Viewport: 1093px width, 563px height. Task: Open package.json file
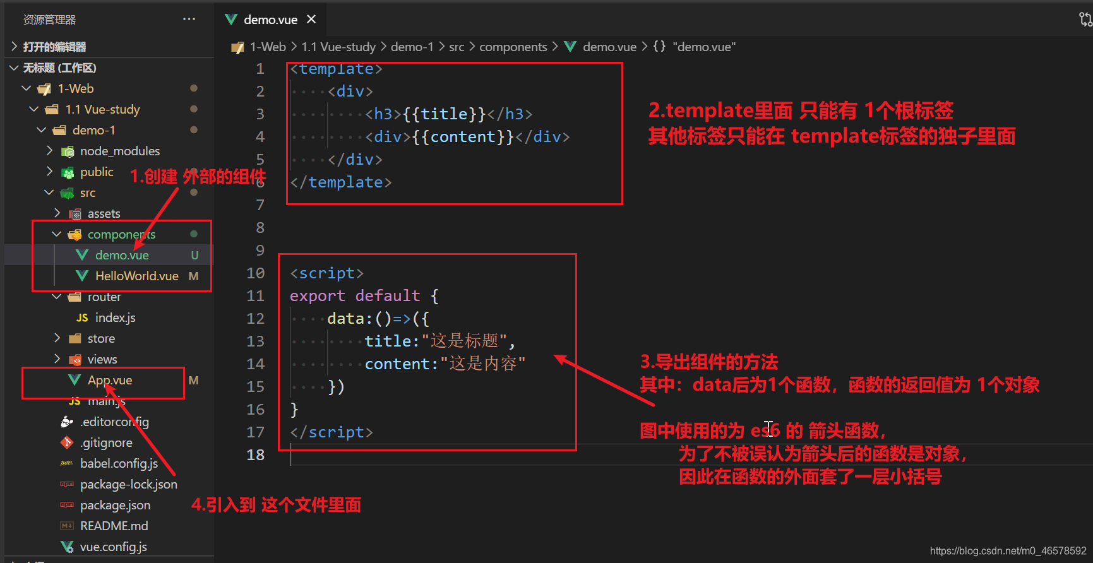pyautogui.click(x=115, y=505)
